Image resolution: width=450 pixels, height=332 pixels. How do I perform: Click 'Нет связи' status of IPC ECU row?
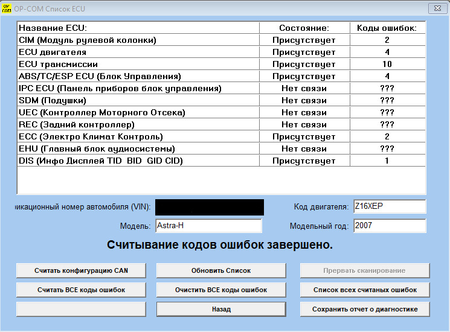pyautogui.click(x=304, y=88)
